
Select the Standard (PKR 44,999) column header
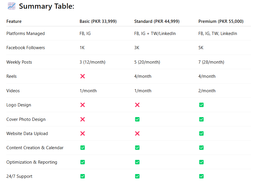(157, 21)
